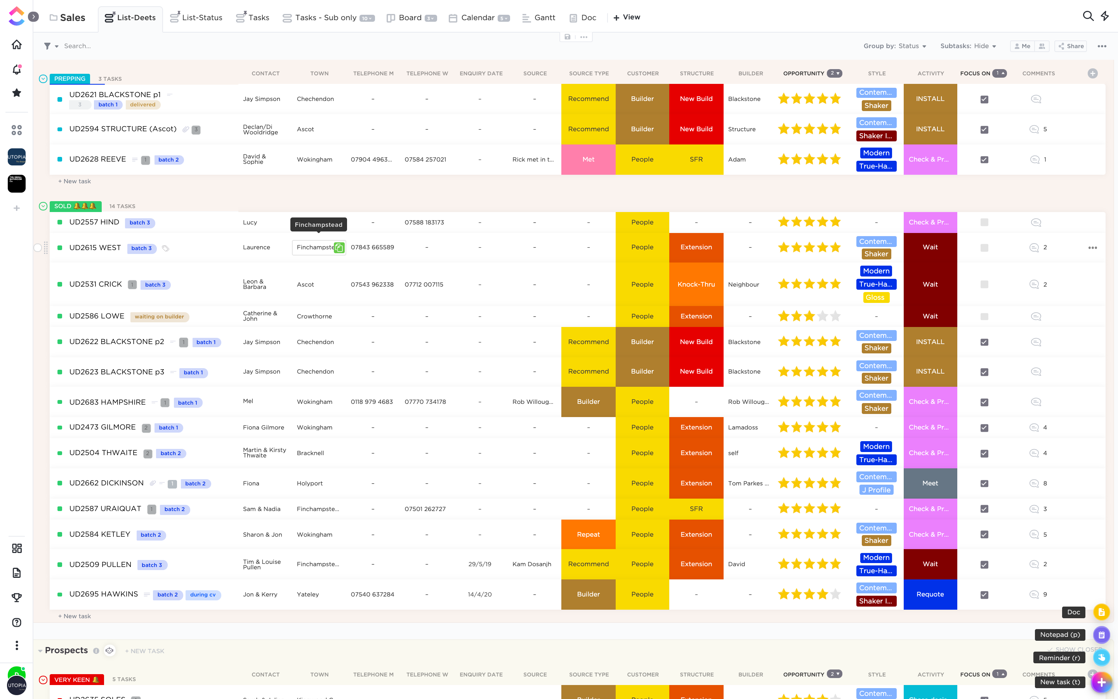The width and height of the screenshot is (1118, 699).
Task: Open the apps grid icon in sidebar
Action: [x=17, y=130]
